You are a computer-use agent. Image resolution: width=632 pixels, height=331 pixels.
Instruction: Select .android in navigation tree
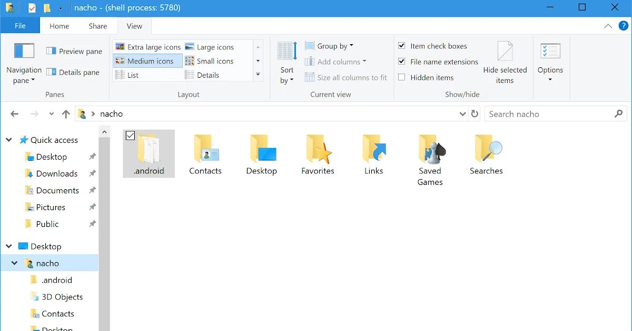coord(57,280)
